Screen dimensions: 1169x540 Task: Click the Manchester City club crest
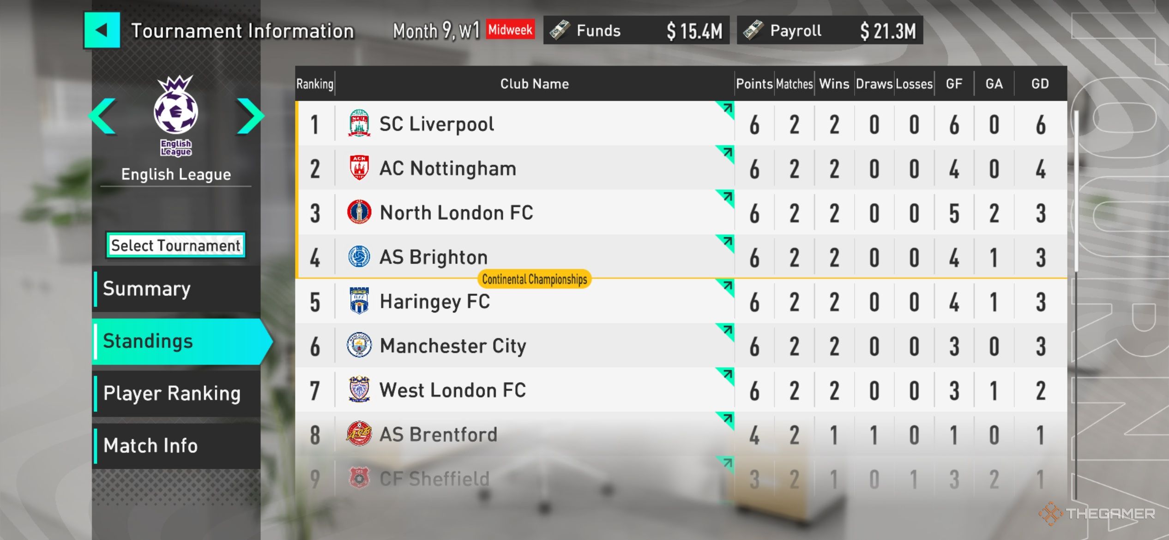[x=359, y=345]
